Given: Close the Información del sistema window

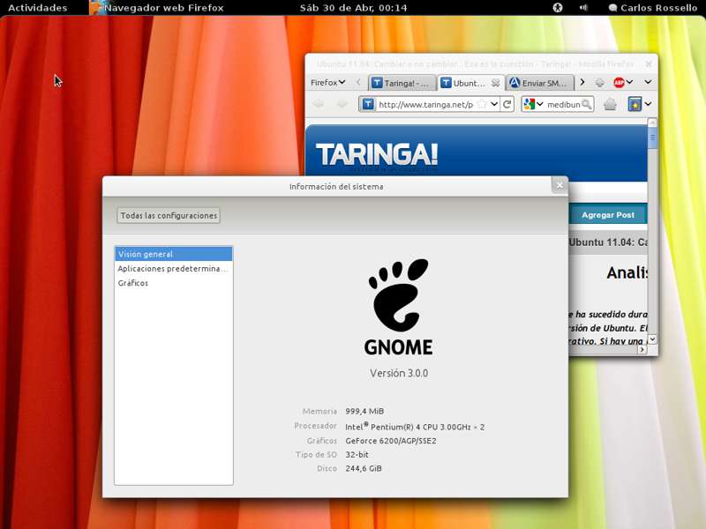Looking at the screenshot, I should (560, 185).
